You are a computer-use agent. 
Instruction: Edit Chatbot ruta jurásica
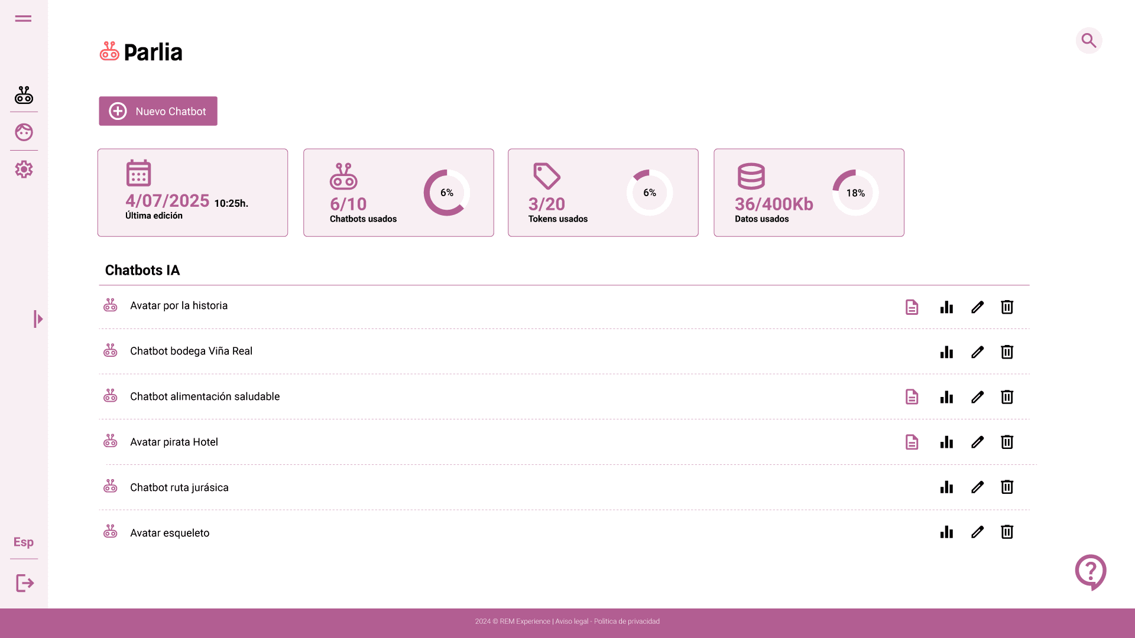[977, 487]
